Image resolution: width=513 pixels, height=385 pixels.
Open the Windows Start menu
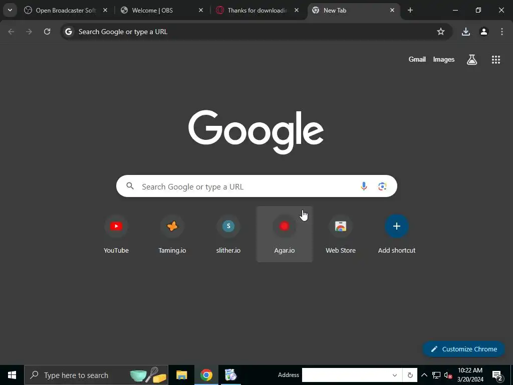12,375
